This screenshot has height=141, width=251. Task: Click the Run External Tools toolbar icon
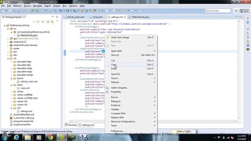(x=75, y=11)
